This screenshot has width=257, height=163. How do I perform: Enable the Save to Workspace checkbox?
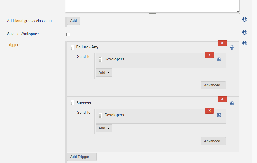tap(68, 34)
